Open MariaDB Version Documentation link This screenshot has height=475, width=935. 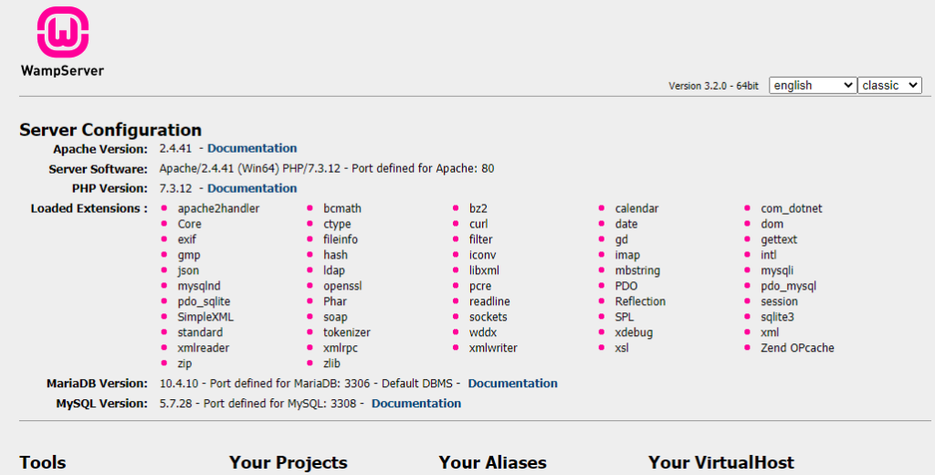click(513, 383)
